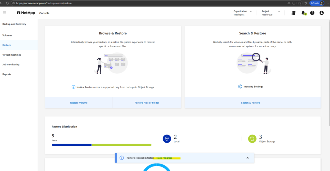Screen dimensions: 330x171
Task: Click the agents/systems icon in header
Action: pos(293,13)
